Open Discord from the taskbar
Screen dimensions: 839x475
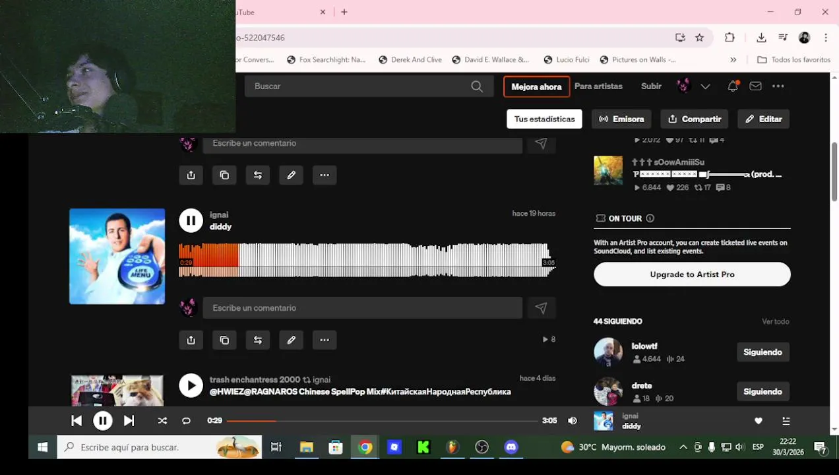tap(511, 447)
